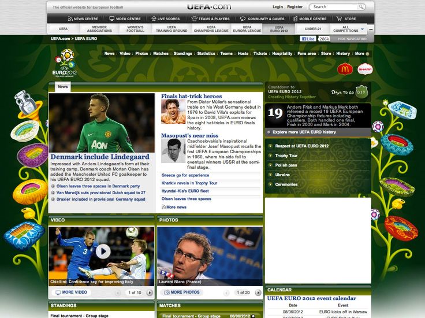Click bullet icon beside Respect at UEFA EURO 2012
425x318 pixels.
click(270, 146)
